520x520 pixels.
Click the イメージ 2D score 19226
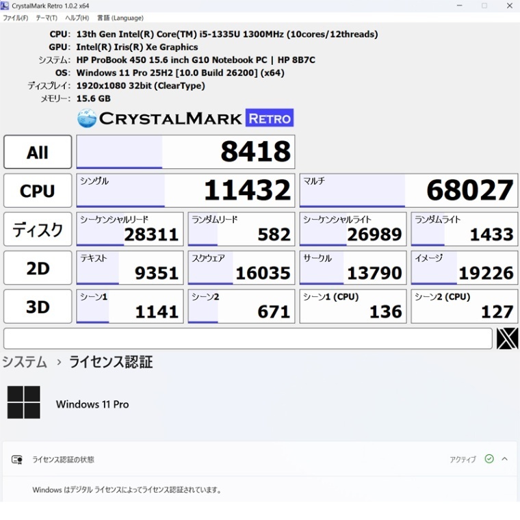465,268
